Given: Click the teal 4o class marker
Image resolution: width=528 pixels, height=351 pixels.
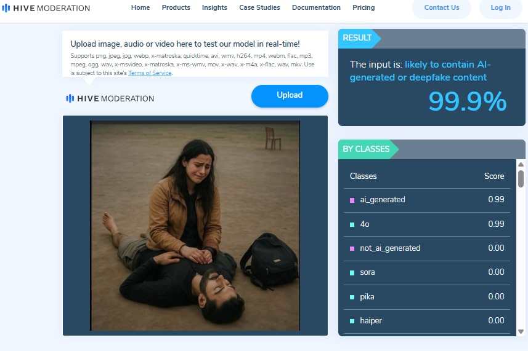Looking at the screenshot, I should [x=352, y=224].
